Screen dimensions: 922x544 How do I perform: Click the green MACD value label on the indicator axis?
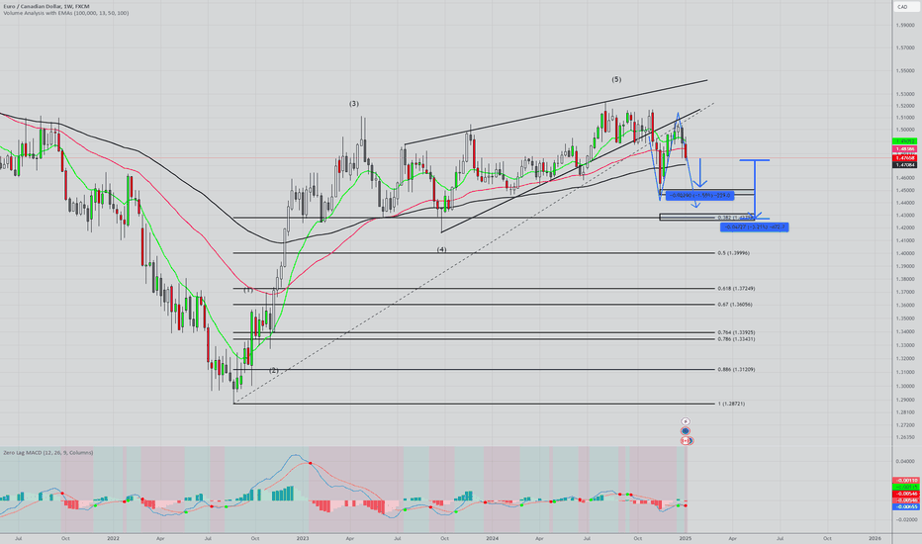(x=904, y=487)
